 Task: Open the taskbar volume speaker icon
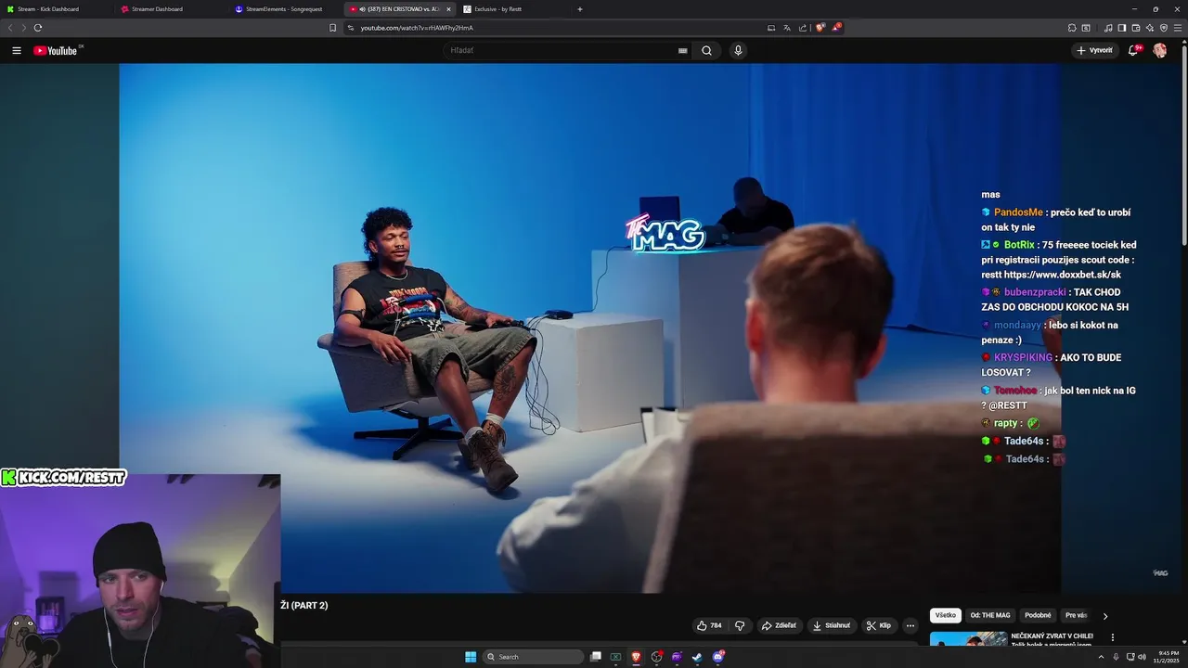coord(1142,657)
